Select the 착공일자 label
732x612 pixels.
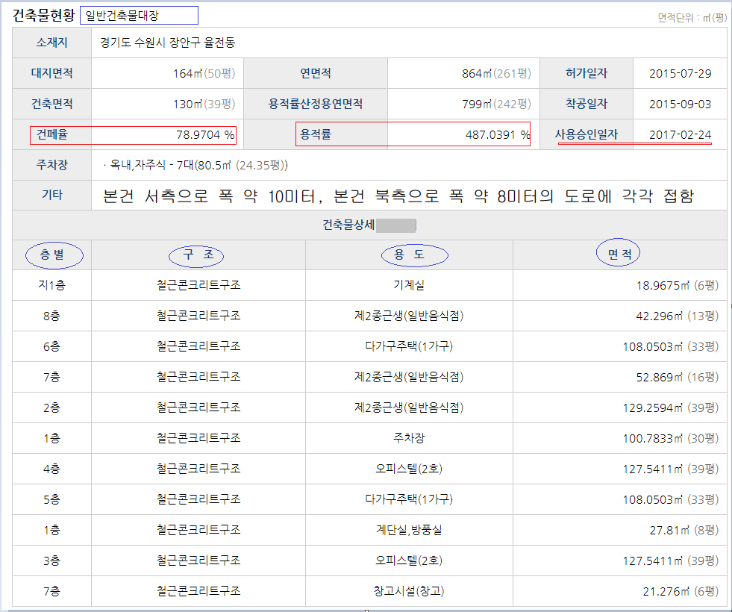click(586, 104)
